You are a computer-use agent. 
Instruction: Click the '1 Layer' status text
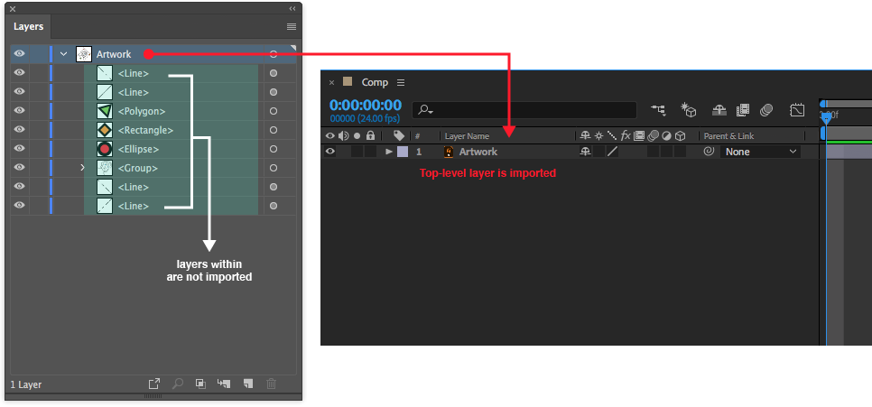(x=25, y=384)
